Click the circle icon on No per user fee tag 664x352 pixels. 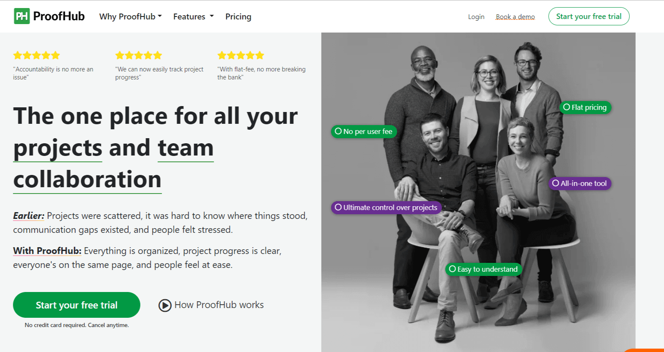pyautogui.click(x=338, y=131)
